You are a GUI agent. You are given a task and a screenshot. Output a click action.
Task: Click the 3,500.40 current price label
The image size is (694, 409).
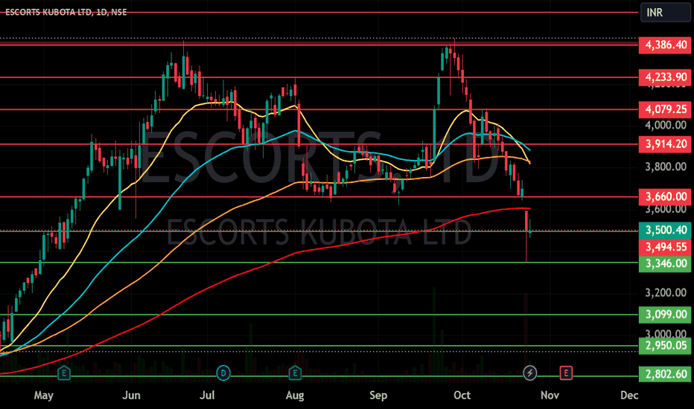[665, 230]
